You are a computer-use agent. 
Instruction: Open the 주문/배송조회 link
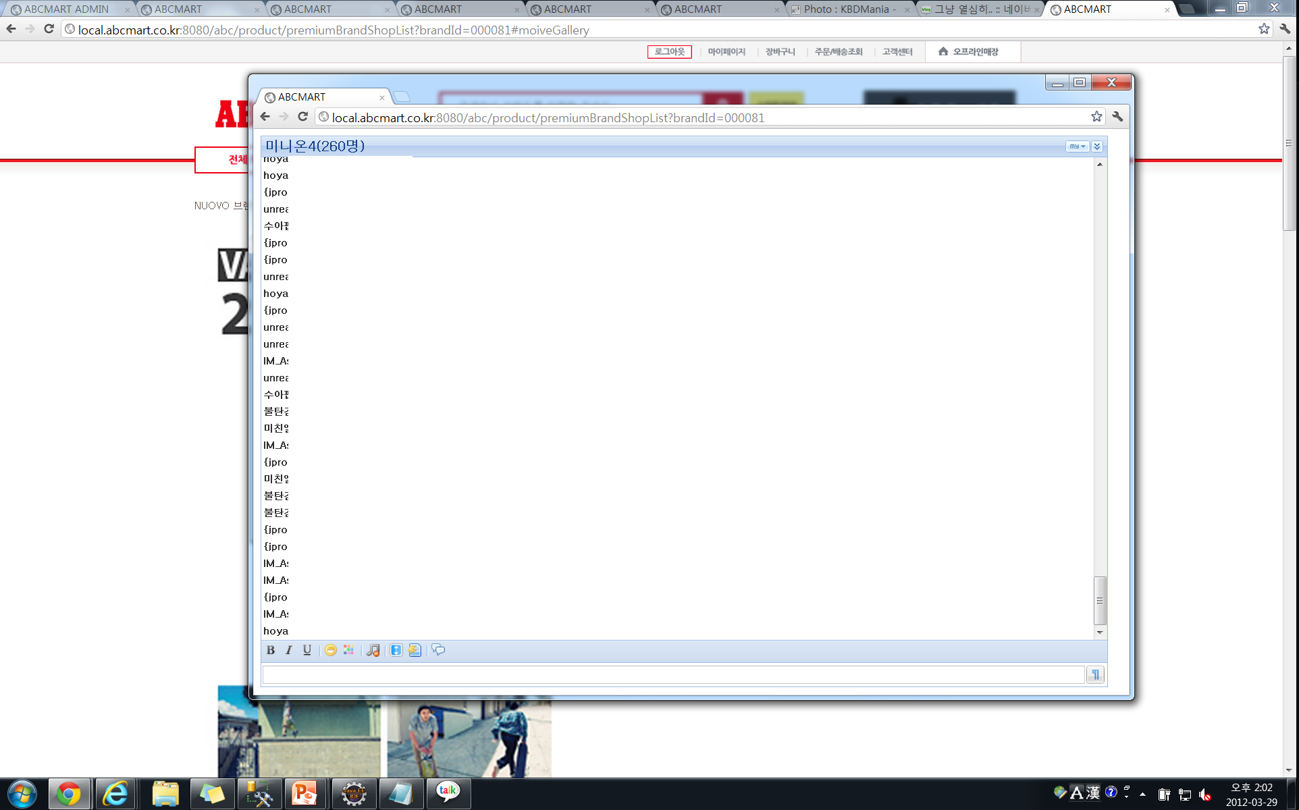pos(839,52)
